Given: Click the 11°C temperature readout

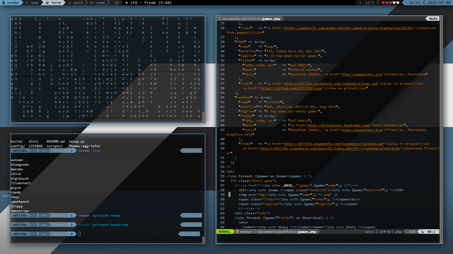Looking at the screenshot, I should pyautogui.click(x=370, y=3).
